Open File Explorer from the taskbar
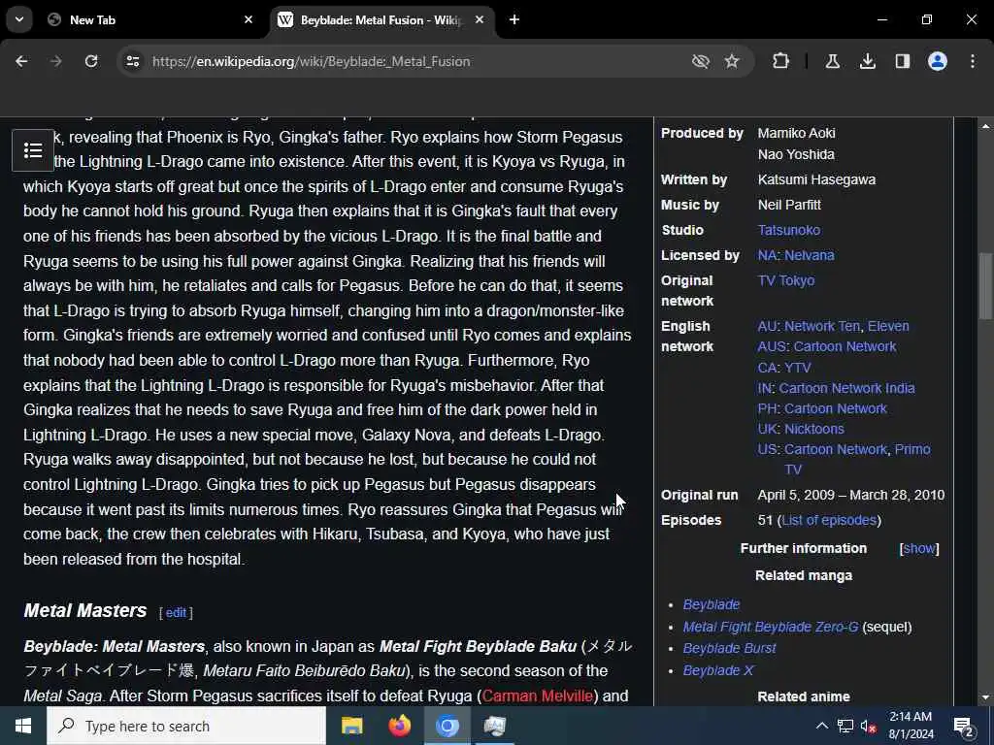 click(351, 726)
